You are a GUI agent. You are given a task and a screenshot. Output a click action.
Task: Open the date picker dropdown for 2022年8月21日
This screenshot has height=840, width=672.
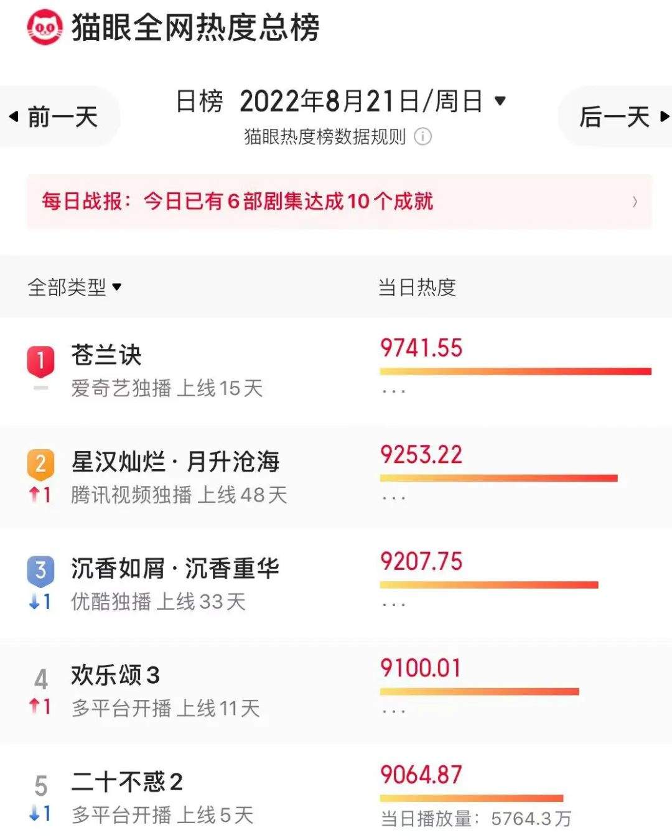click(500, 101)
